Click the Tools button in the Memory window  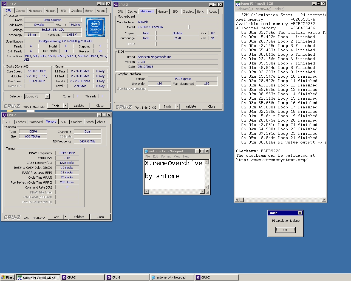point(56,217)
